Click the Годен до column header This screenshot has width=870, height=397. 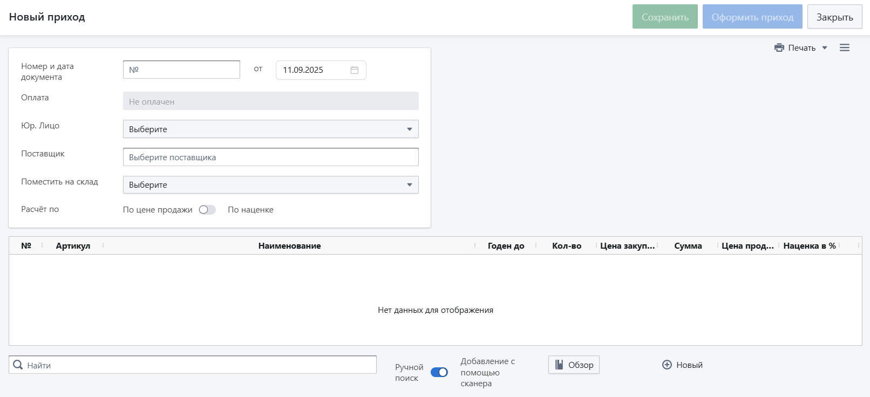pyautogui.click(x=506, y=246)
